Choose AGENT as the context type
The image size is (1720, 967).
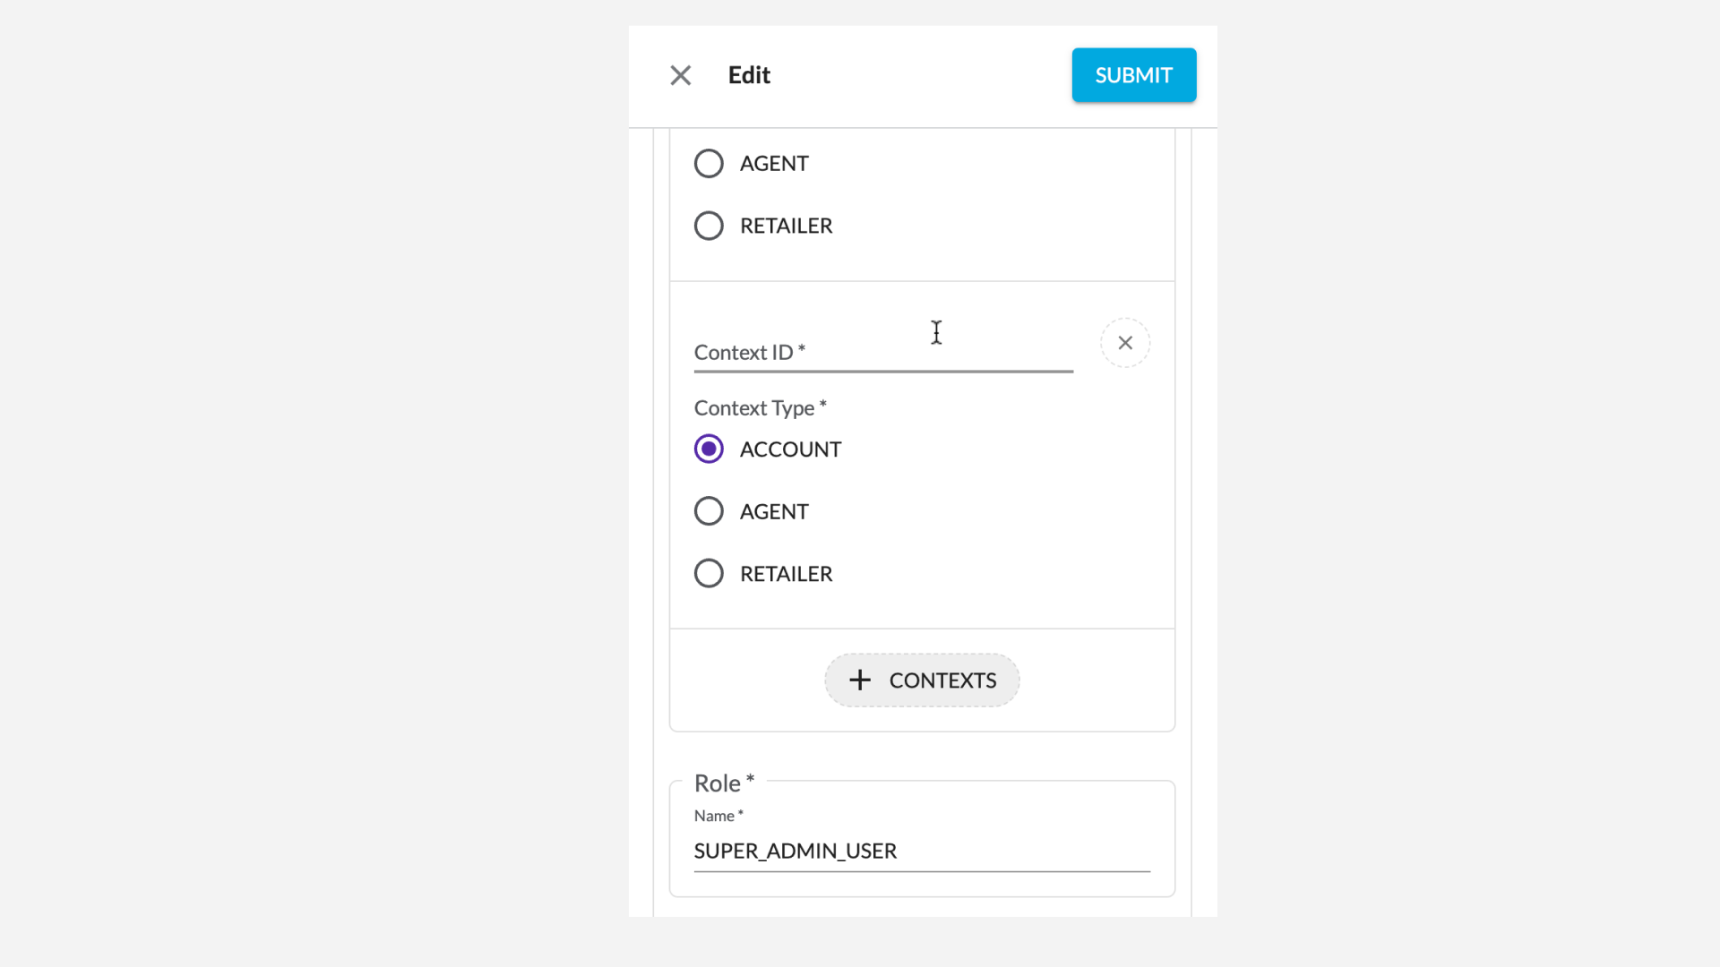click(x=709, y=510)
